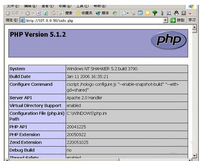
Task: Click the "Zend Extension" row label
Action: (x=26, y=142)
